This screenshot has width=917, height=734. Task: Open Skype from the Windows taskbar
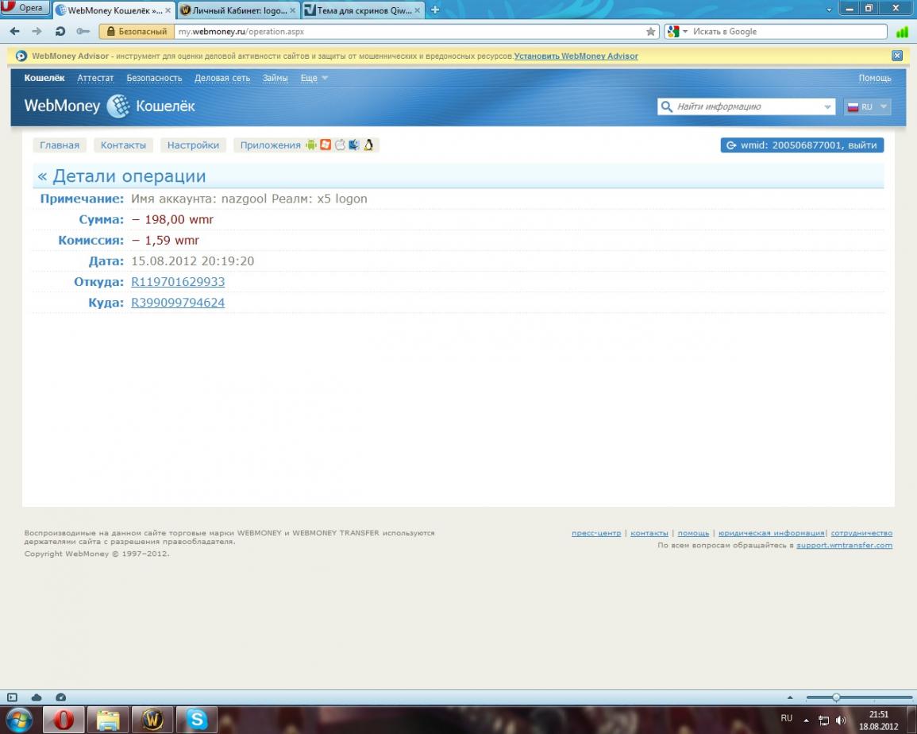(x=197, y=720)
